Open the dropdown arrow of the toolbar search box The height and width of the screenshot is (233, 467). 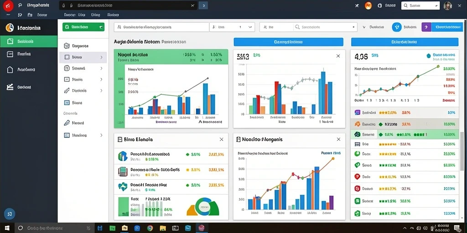click(x=353, y=27)
